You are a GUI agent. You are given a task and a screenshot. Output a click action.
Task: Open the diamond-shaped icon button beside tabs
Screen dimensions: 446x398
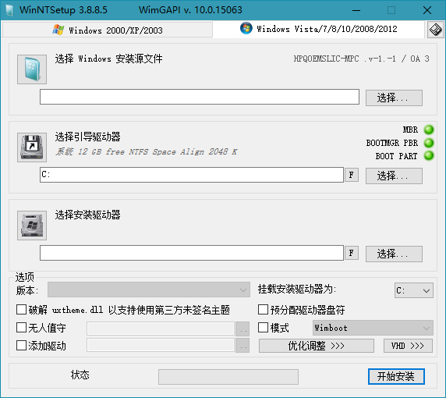[x=435, y=30]
